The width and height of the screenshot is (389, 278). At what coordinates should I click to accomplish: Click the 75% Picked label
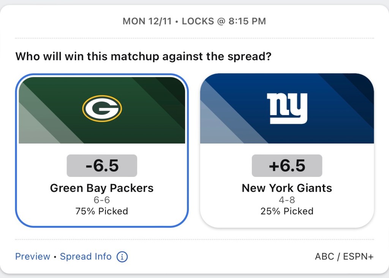coord(102,211)
